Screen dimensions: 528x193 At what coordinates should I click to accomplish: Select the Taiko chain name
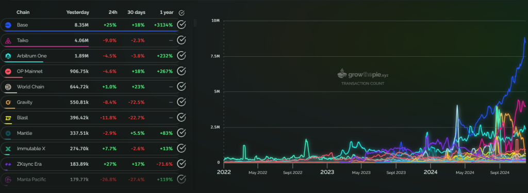pos(23,40)
